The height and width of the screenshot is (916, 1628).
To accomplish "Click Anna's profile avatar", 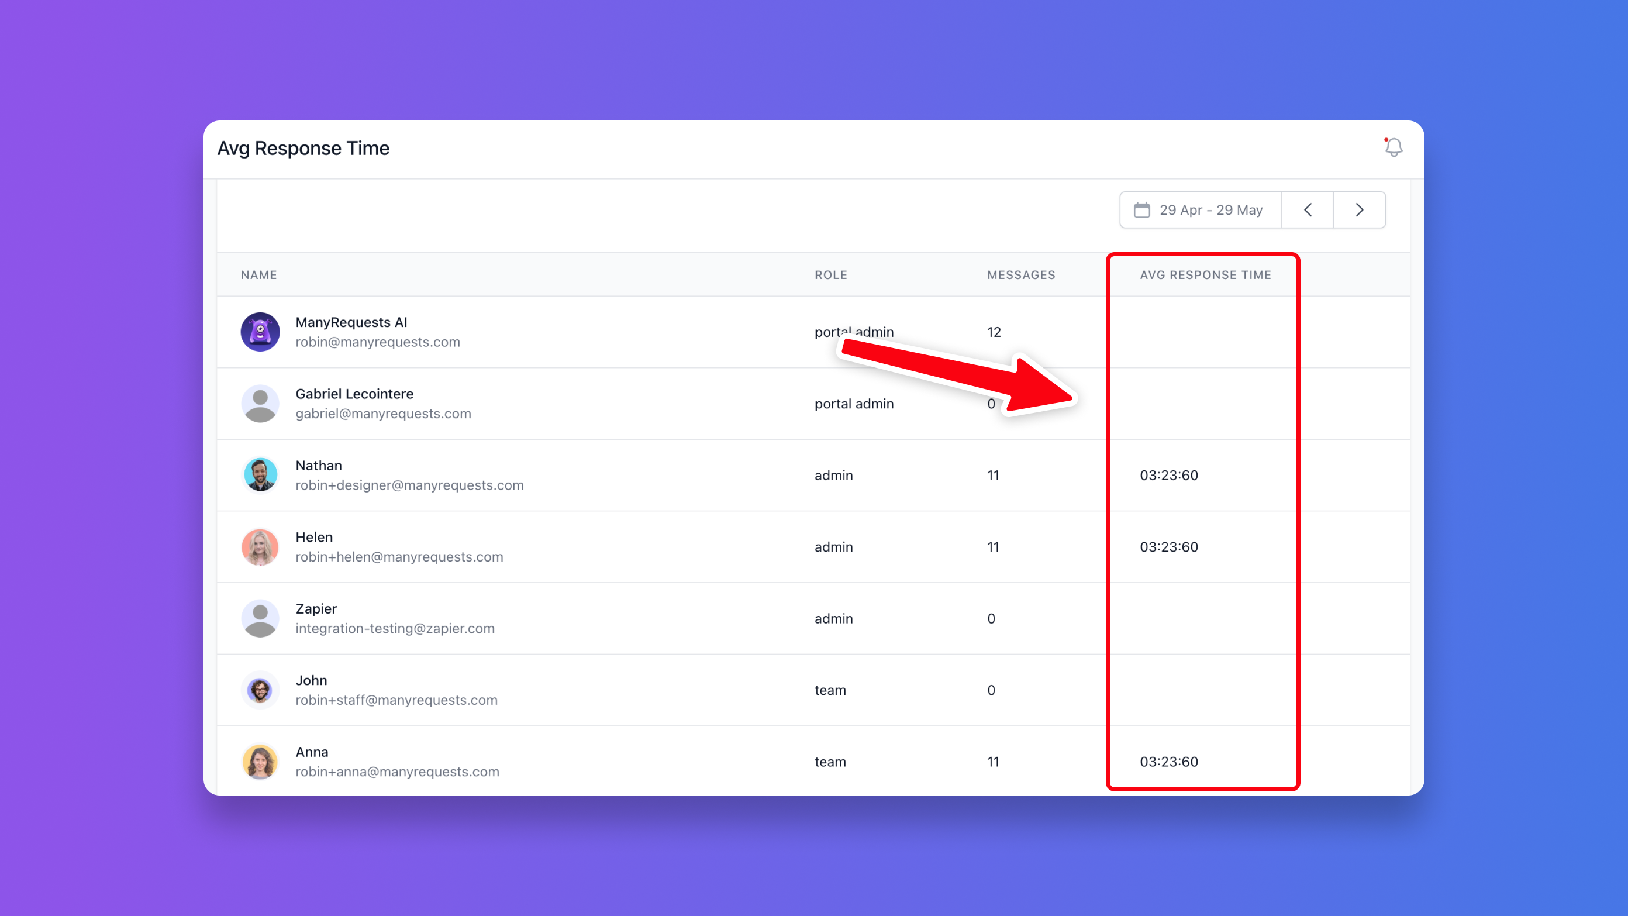I will 260,762.
